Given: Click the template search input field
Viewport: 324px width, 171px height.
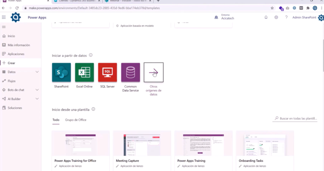Looking at the screenshot, I should [x=298, y=119].
